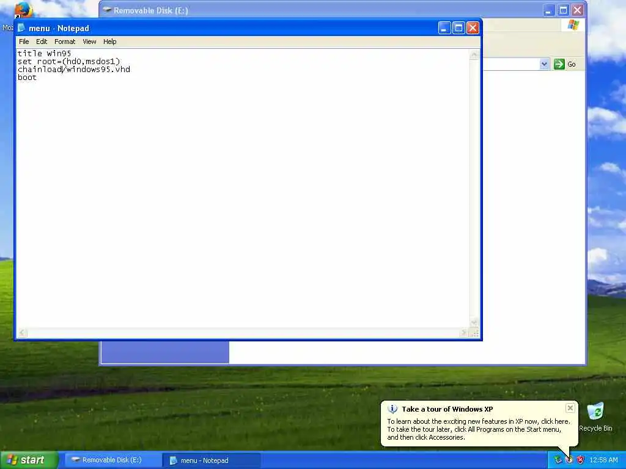Click the Go button in Removable Disk window
Image resolution: width=626 pixels, height=469 pixels.
[x=565, y=64]
